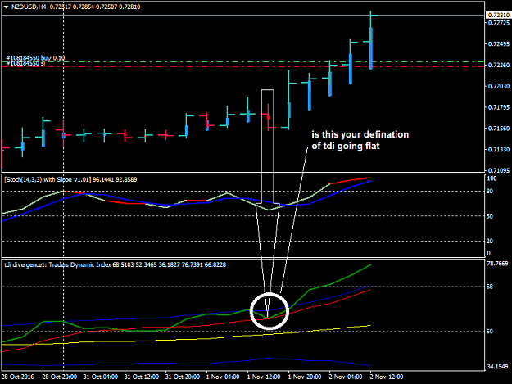Click the latest blue candle at chart top
512x384 pixels.
coord(371,48)
